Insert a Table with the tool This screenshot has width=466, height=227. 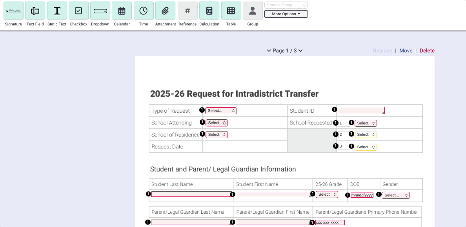click(231, 11)
